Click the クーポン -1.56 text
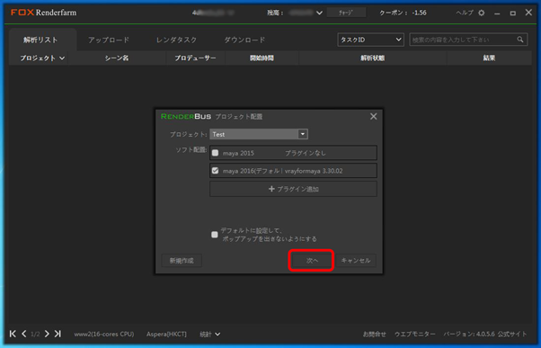The width and height of the screenshot is (541, 348). coord(403,13)
